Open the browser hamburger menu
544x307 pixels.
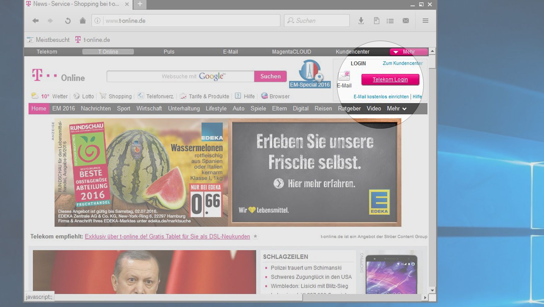coord(425,21)
